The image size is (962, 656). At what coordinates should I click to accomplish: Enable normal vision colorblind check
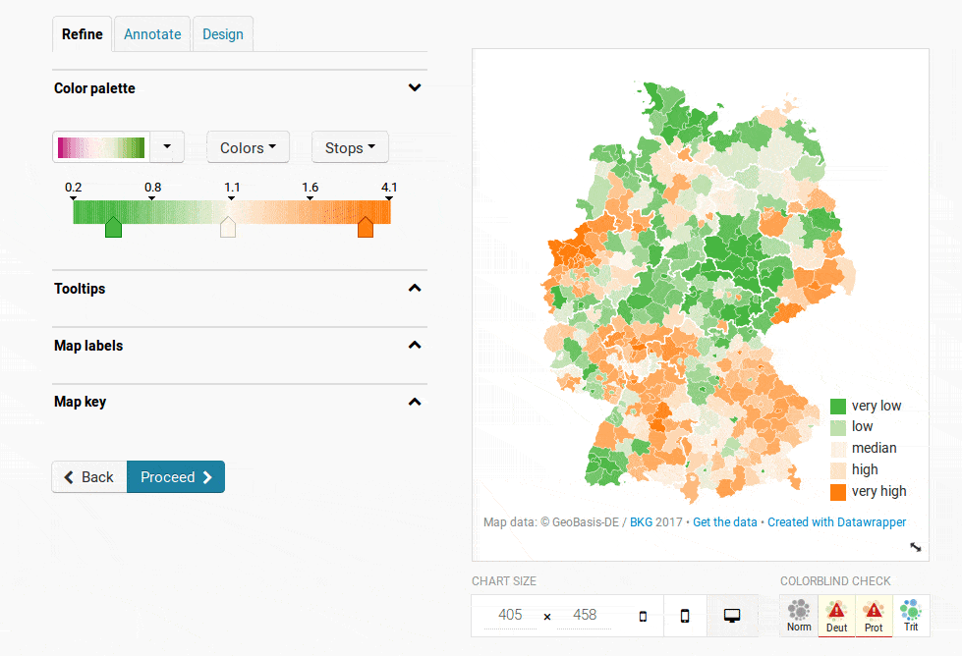799,616
